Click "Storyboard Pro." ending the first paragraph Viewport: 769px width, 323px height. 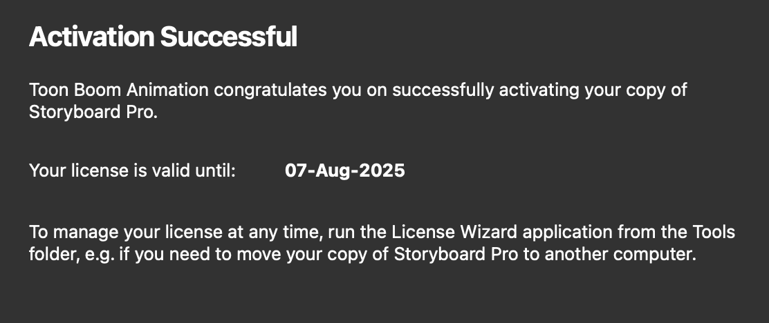point(93,112)
